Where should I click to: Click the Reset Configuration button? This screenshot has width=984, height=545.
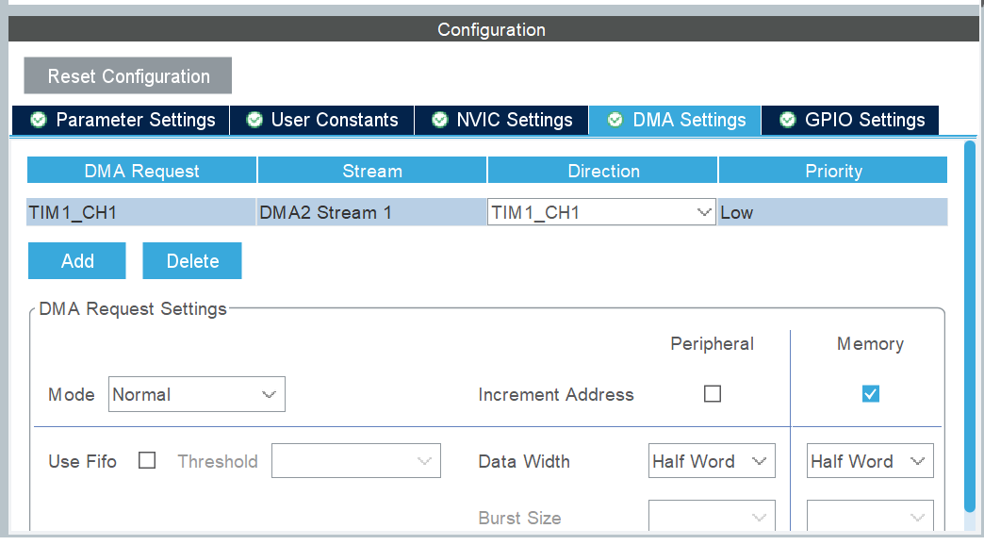tap(128, 76)
